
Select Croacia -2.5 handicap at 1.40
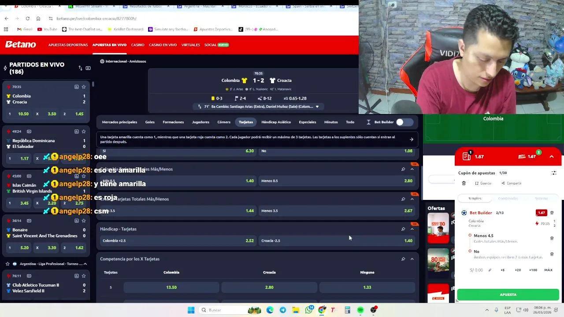(x=337, y=240)
